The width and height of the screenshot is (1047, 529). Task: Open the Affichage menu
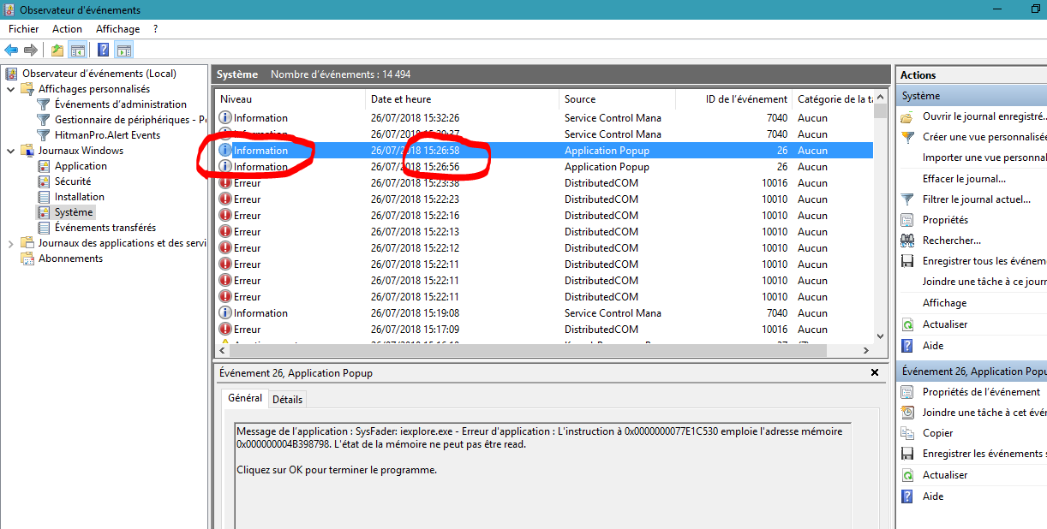pos(117,29)
